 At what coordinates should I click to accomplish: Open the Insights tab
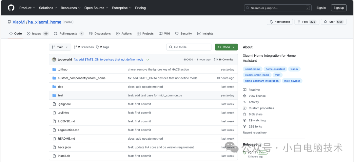tap(205, 33)
